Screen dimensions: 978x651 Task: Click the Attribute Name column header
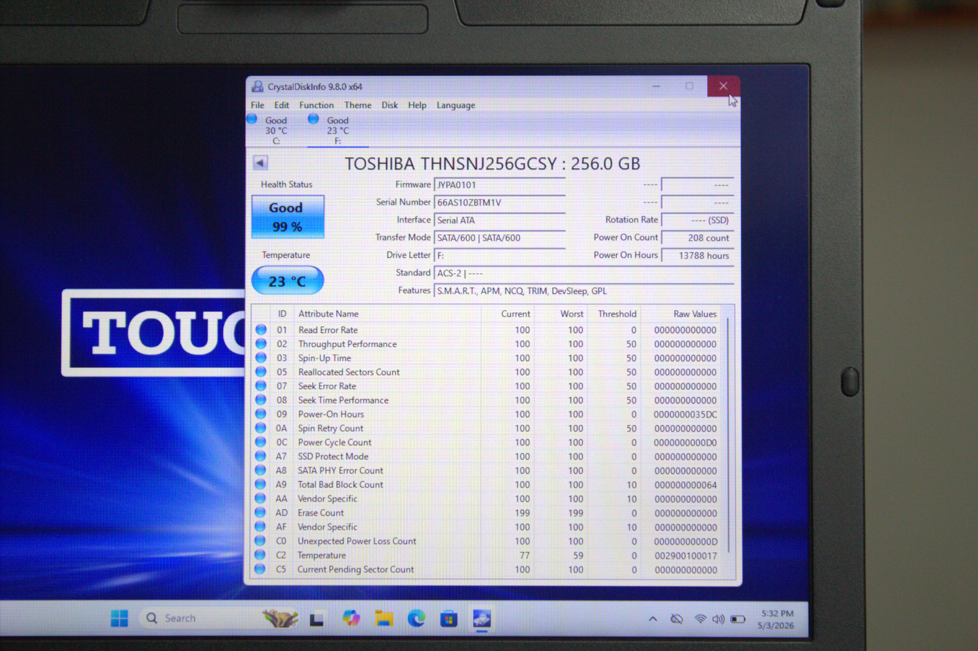tap(328, 314)
